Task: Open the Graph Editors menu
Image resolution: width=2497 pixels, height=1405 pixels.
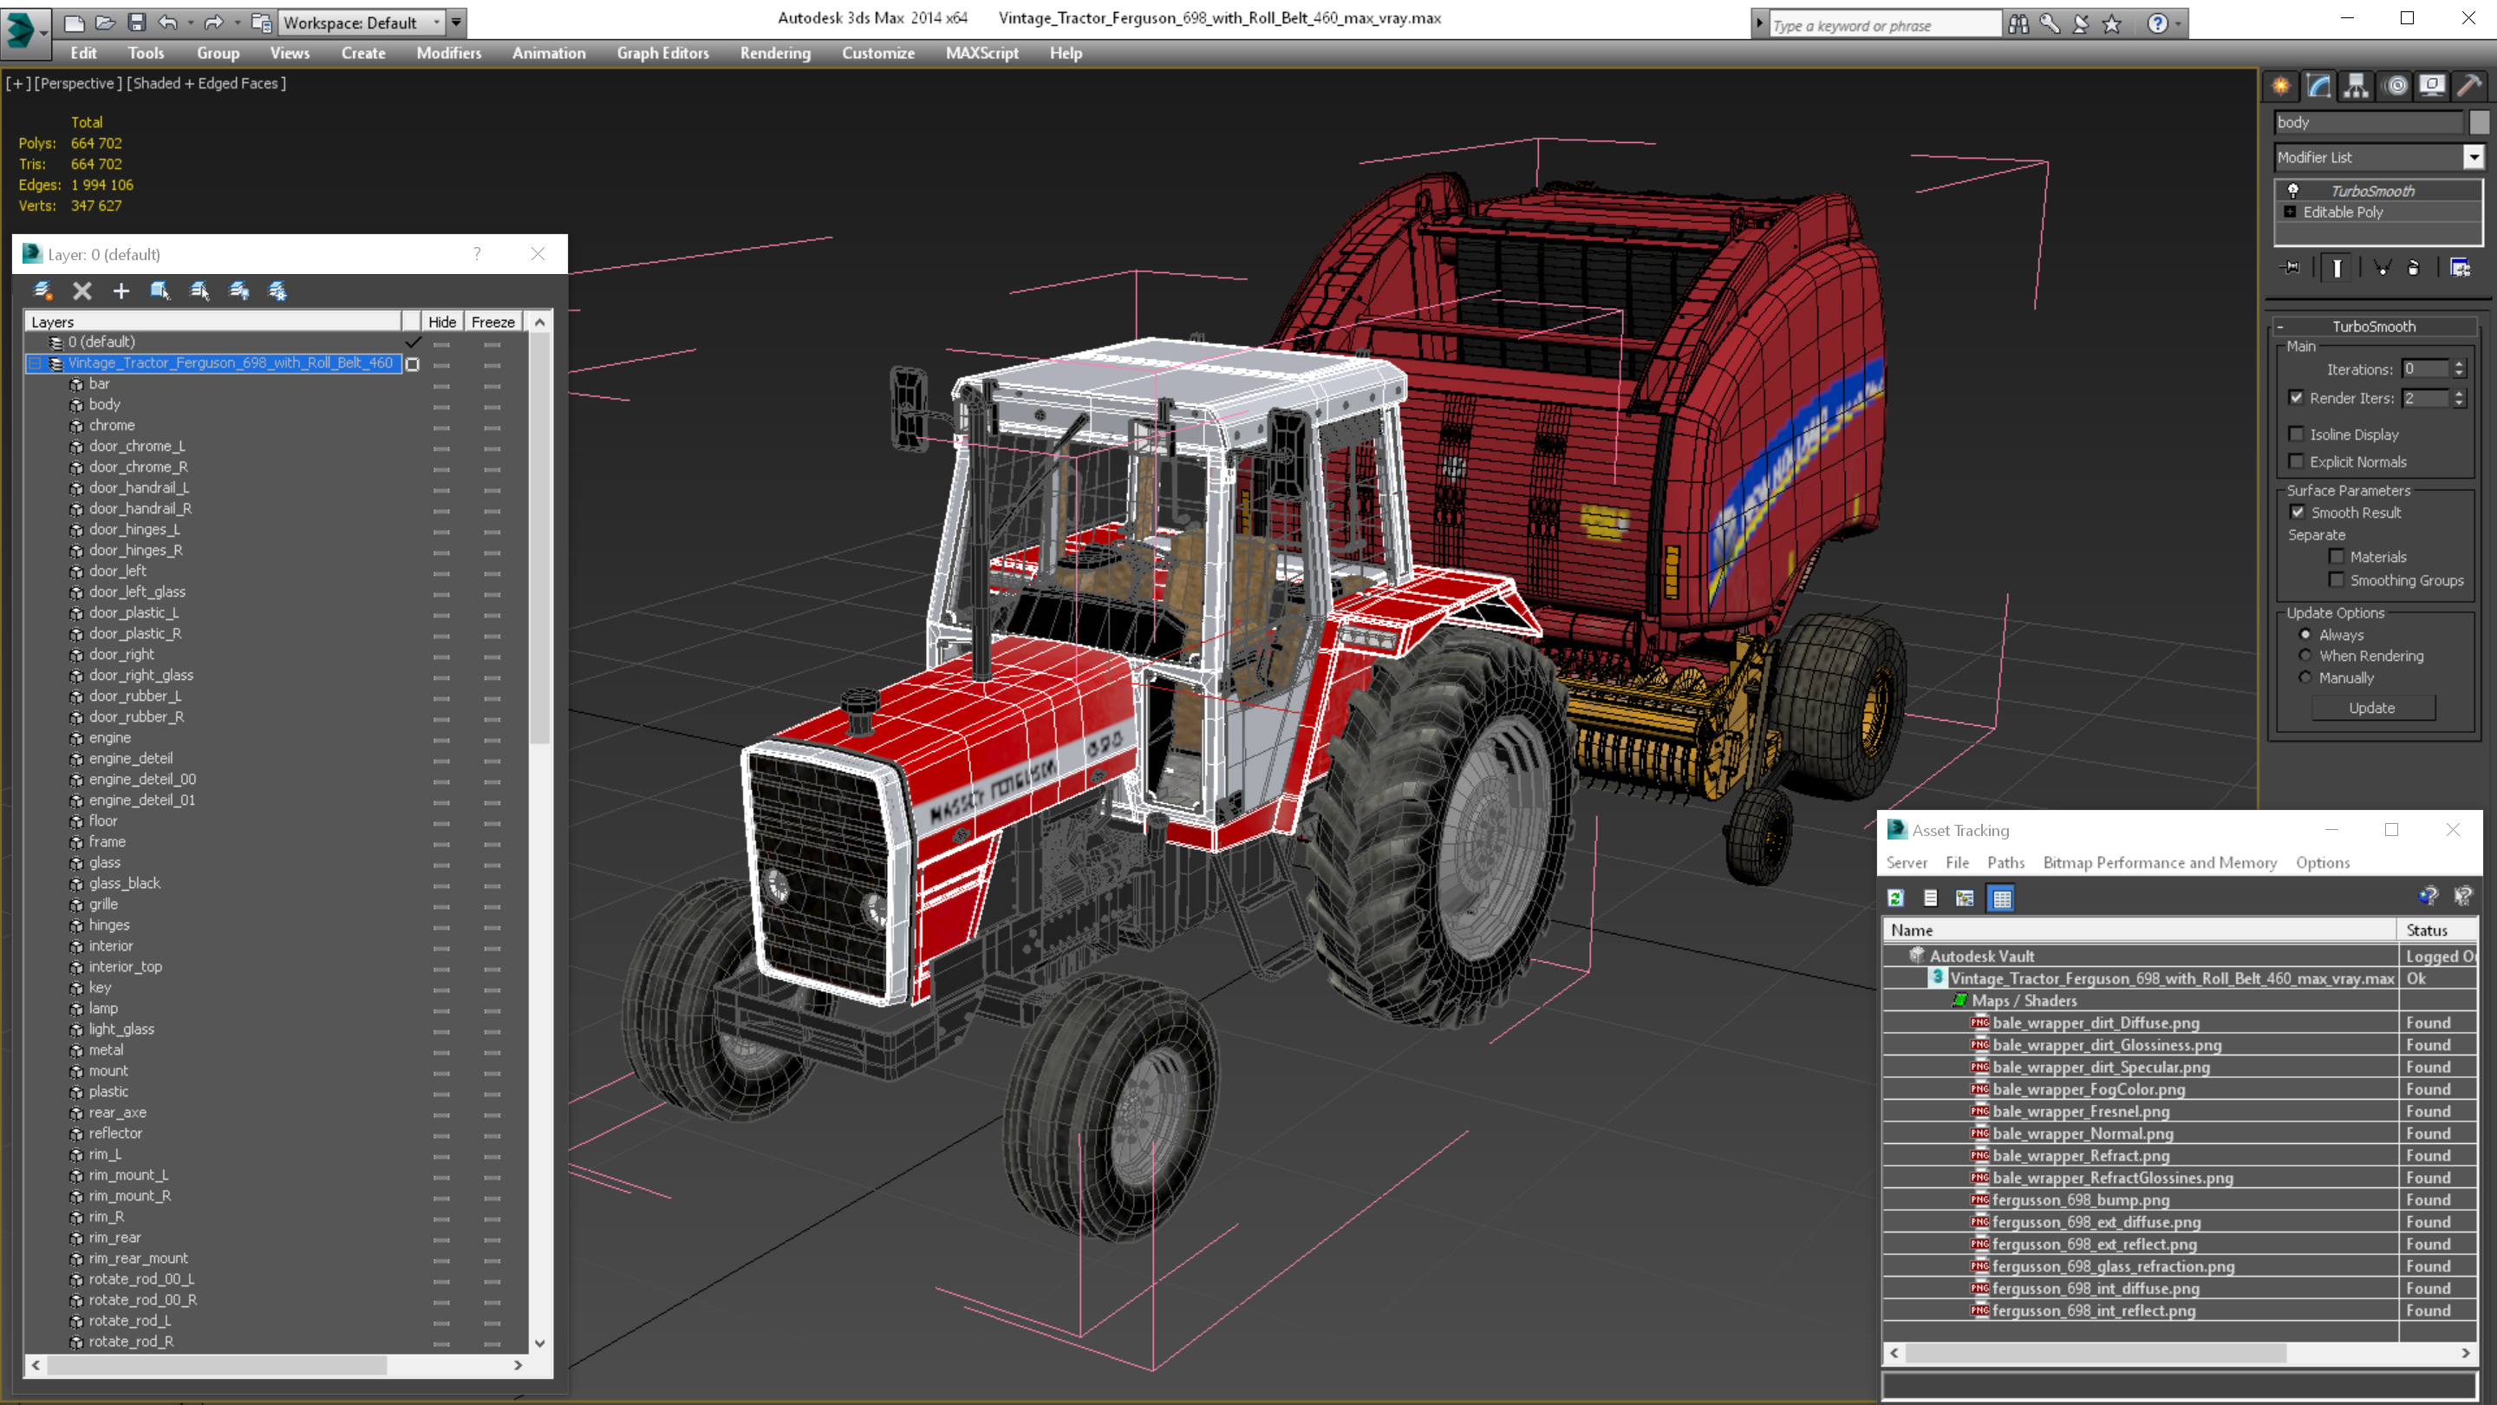Action: pos(663,53)
